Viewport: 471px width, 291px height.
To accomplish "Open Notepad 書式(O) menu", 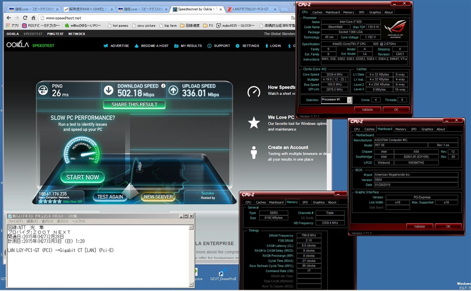I will (x=47, y=221).
